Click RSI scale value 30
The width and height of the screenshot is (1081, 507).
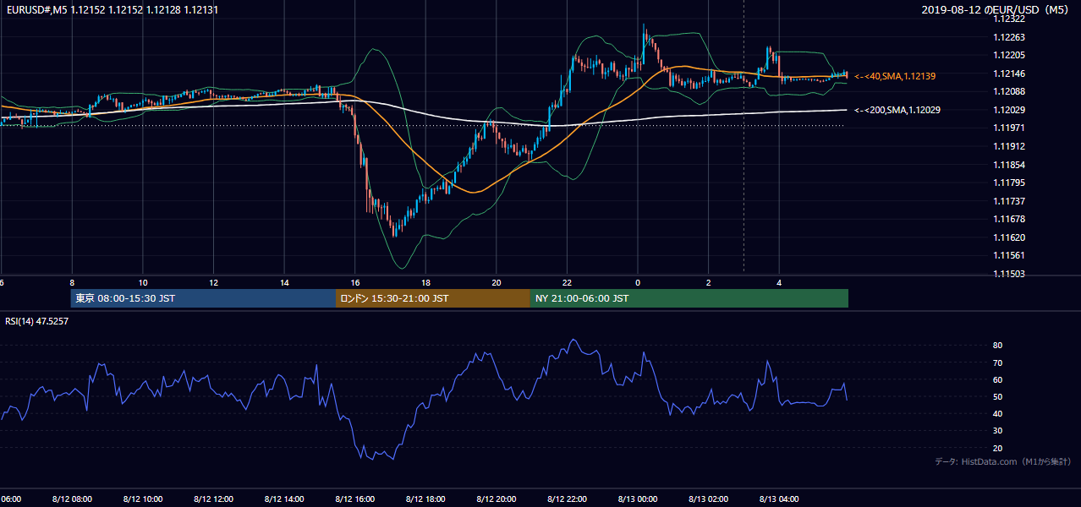pos(998,431)
